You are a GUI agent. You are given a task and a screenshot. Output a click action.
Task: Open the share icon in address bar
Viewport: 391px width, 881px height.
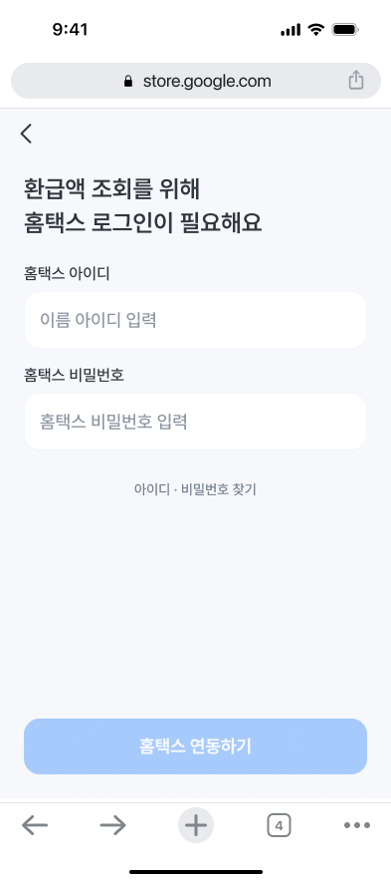pyautogui.click(x=355, y=81)
